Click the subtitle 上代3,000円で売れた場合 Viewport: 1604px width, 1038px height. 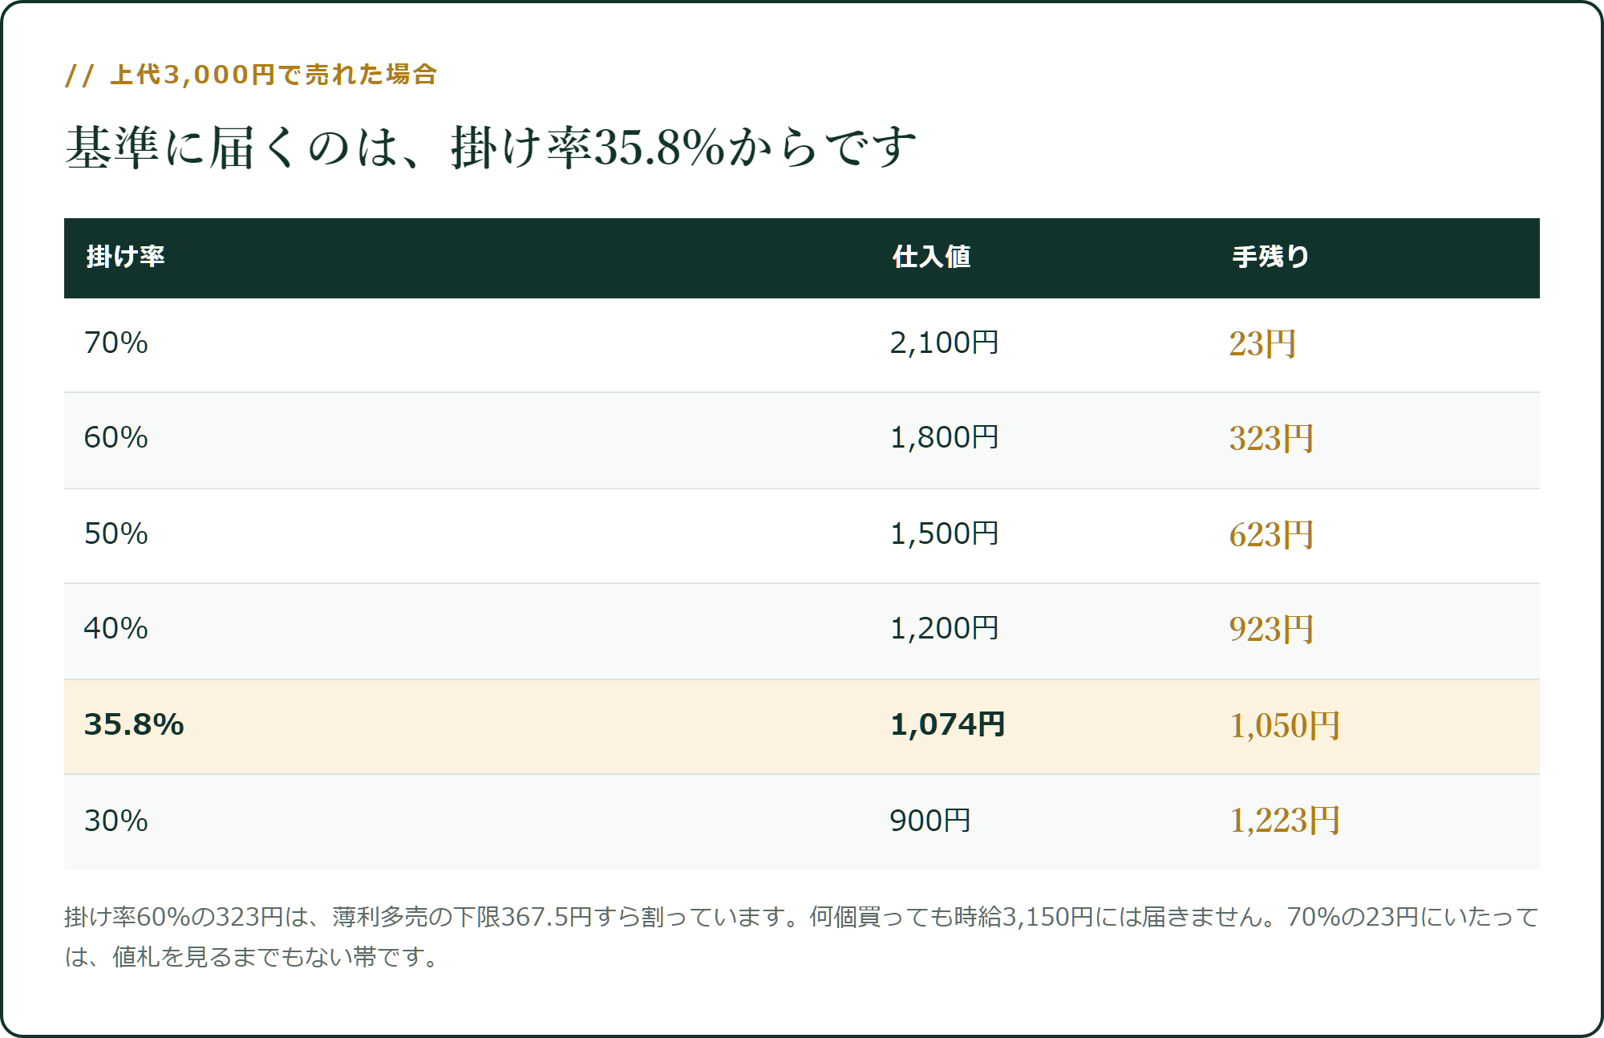tap(273, 75)
